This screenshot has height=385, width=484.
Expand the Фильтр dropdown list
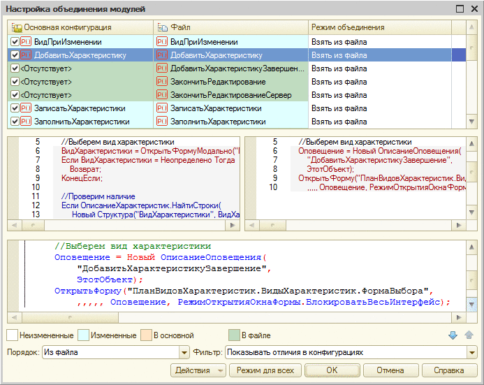click(x=472, y=353)
